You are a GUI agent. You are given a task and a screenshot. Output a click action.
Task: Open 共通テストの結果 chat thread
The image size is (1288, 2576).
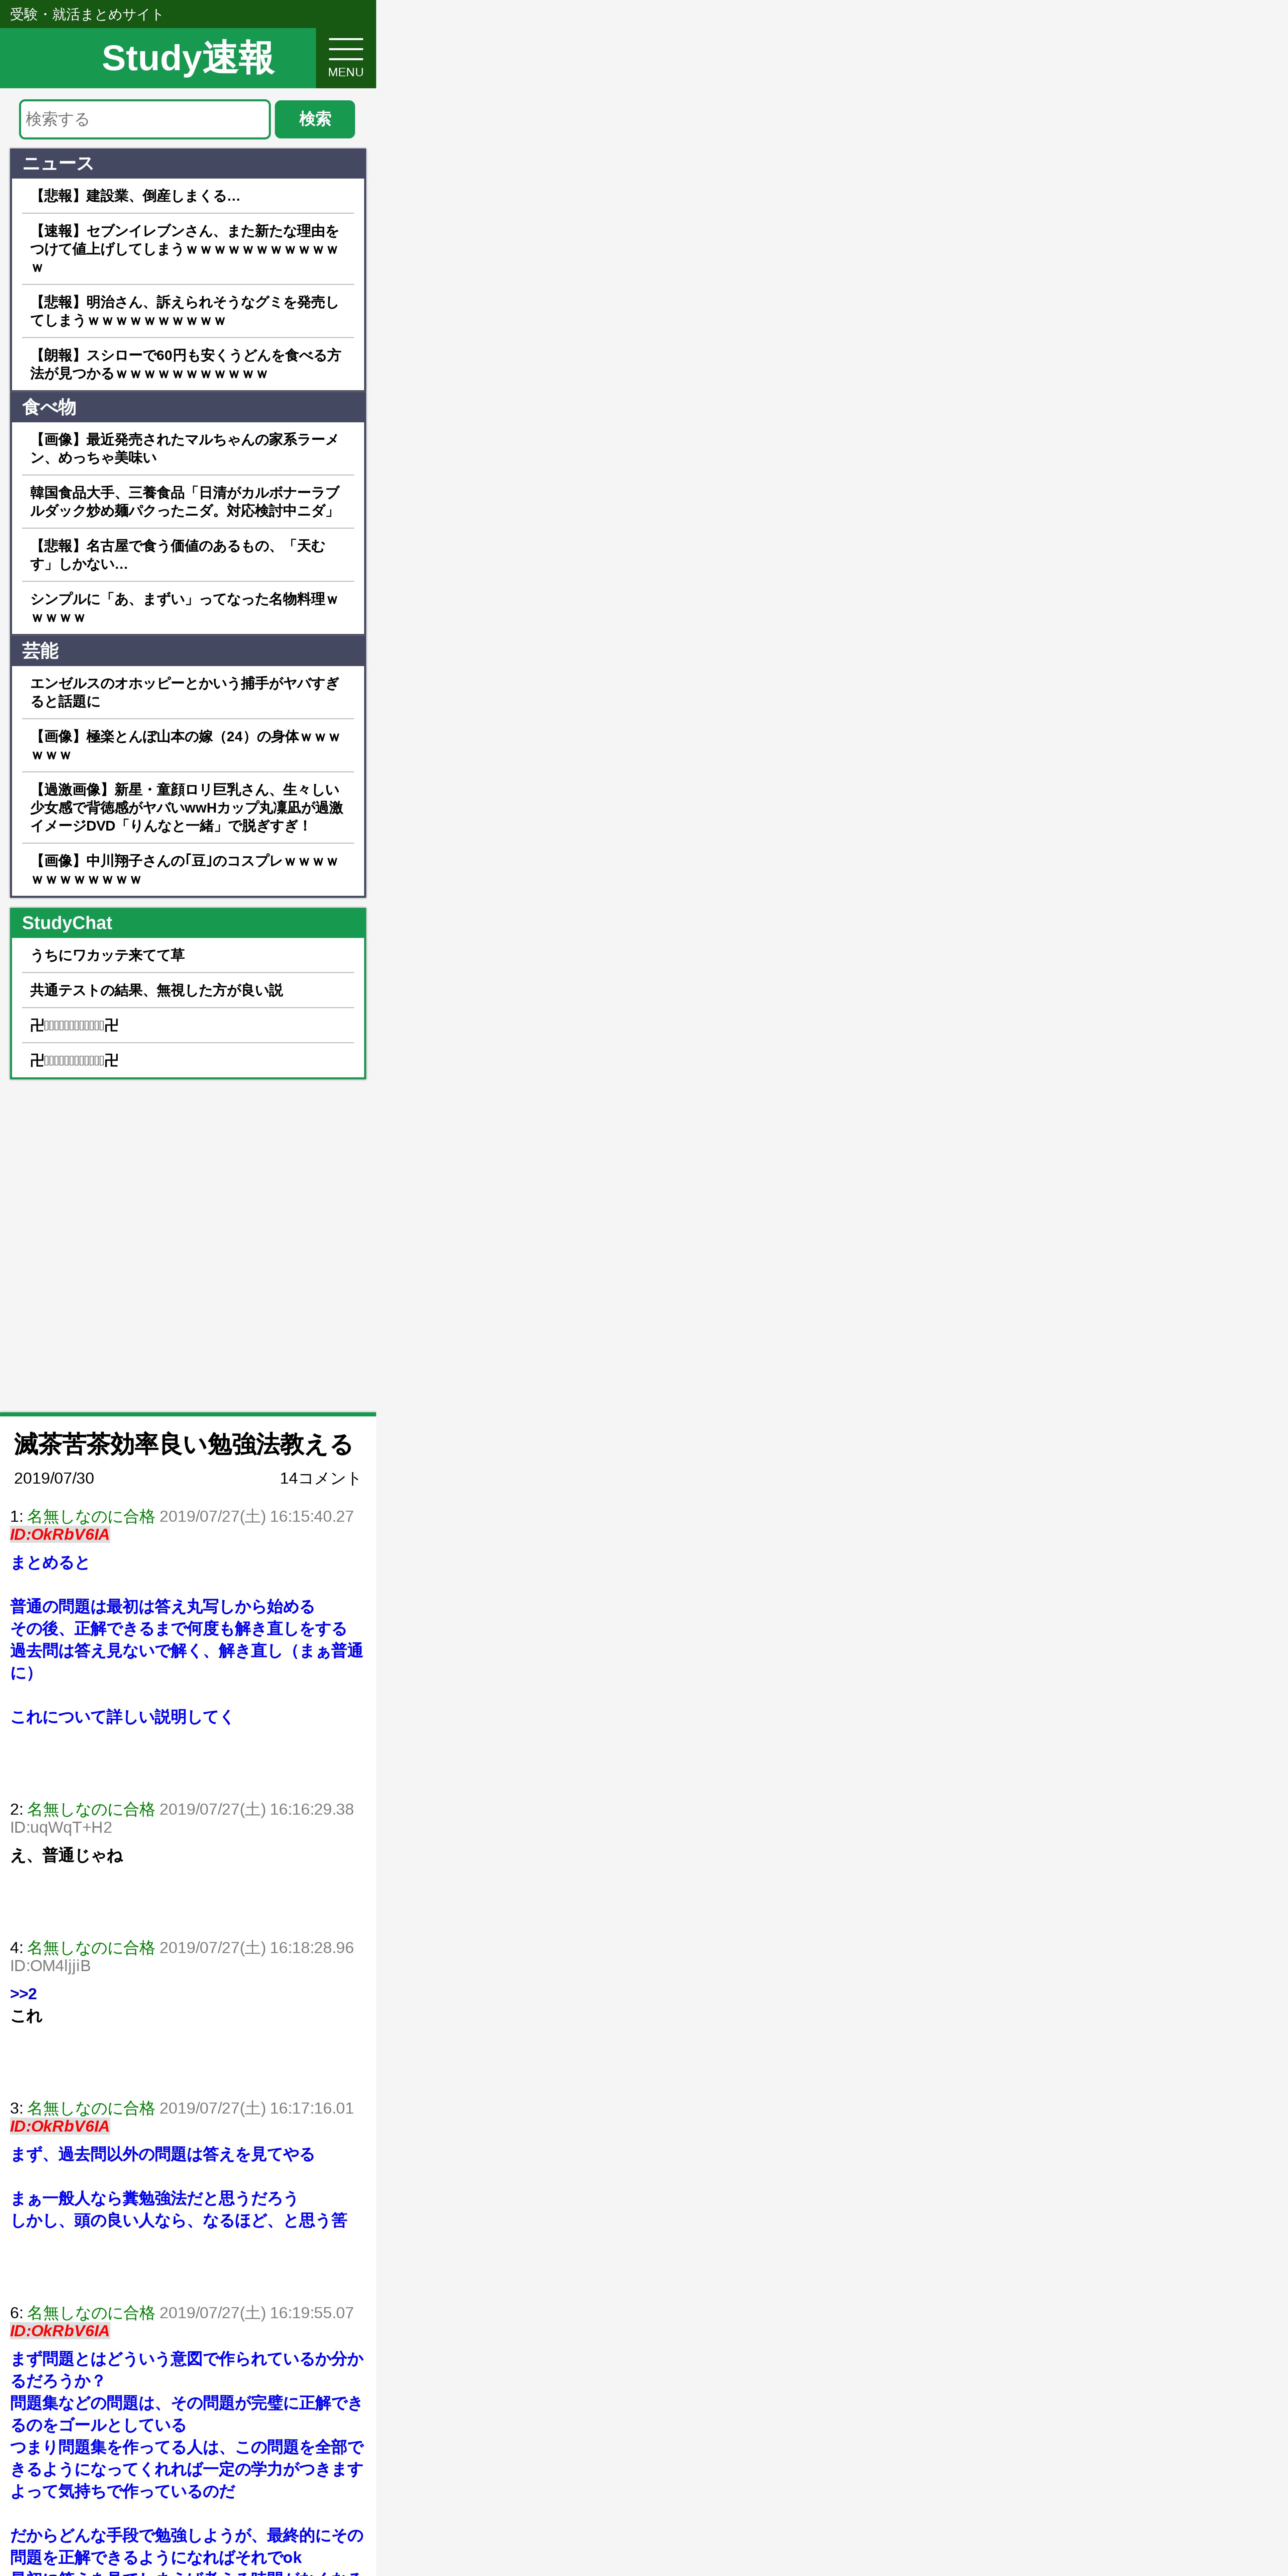188,990
